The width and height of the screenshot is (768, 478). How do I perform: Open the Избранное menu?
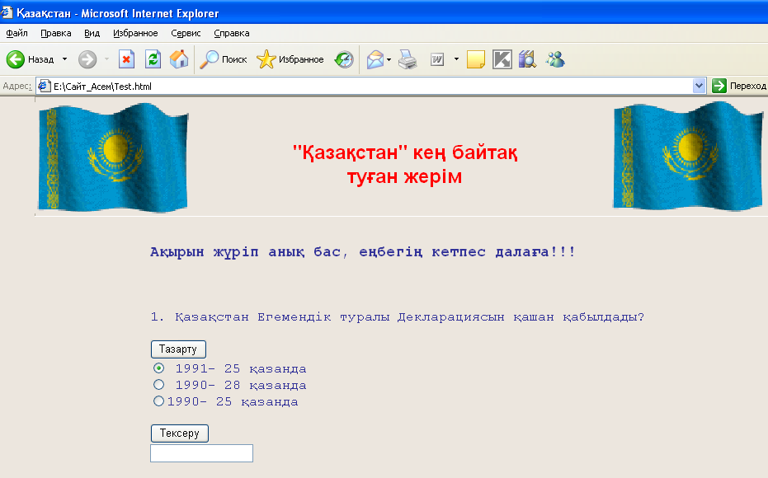[135, 33]
